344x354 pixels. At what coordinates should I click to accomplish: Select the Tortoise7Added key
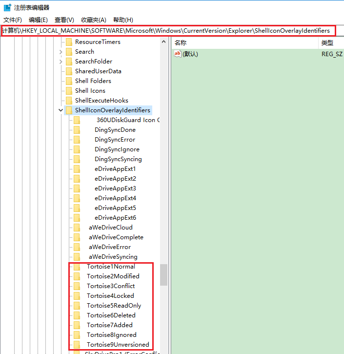(x=110, y=325)
